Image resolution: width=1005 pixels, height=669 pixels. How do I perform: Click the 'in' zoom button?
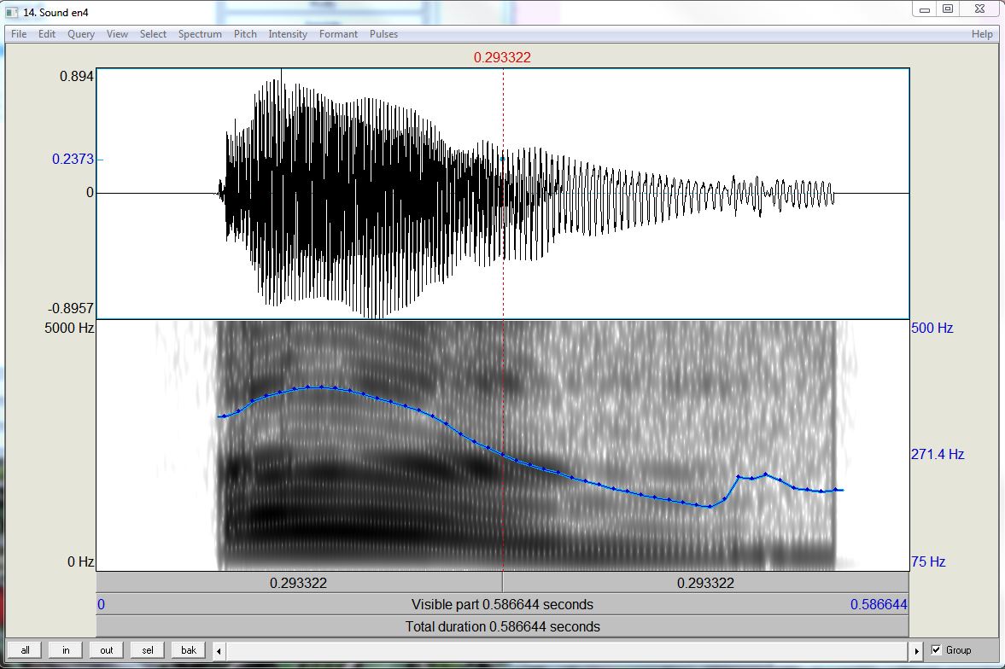66,649
